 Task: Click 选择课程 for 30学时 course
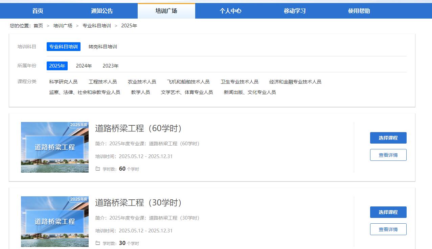(388, 212)
